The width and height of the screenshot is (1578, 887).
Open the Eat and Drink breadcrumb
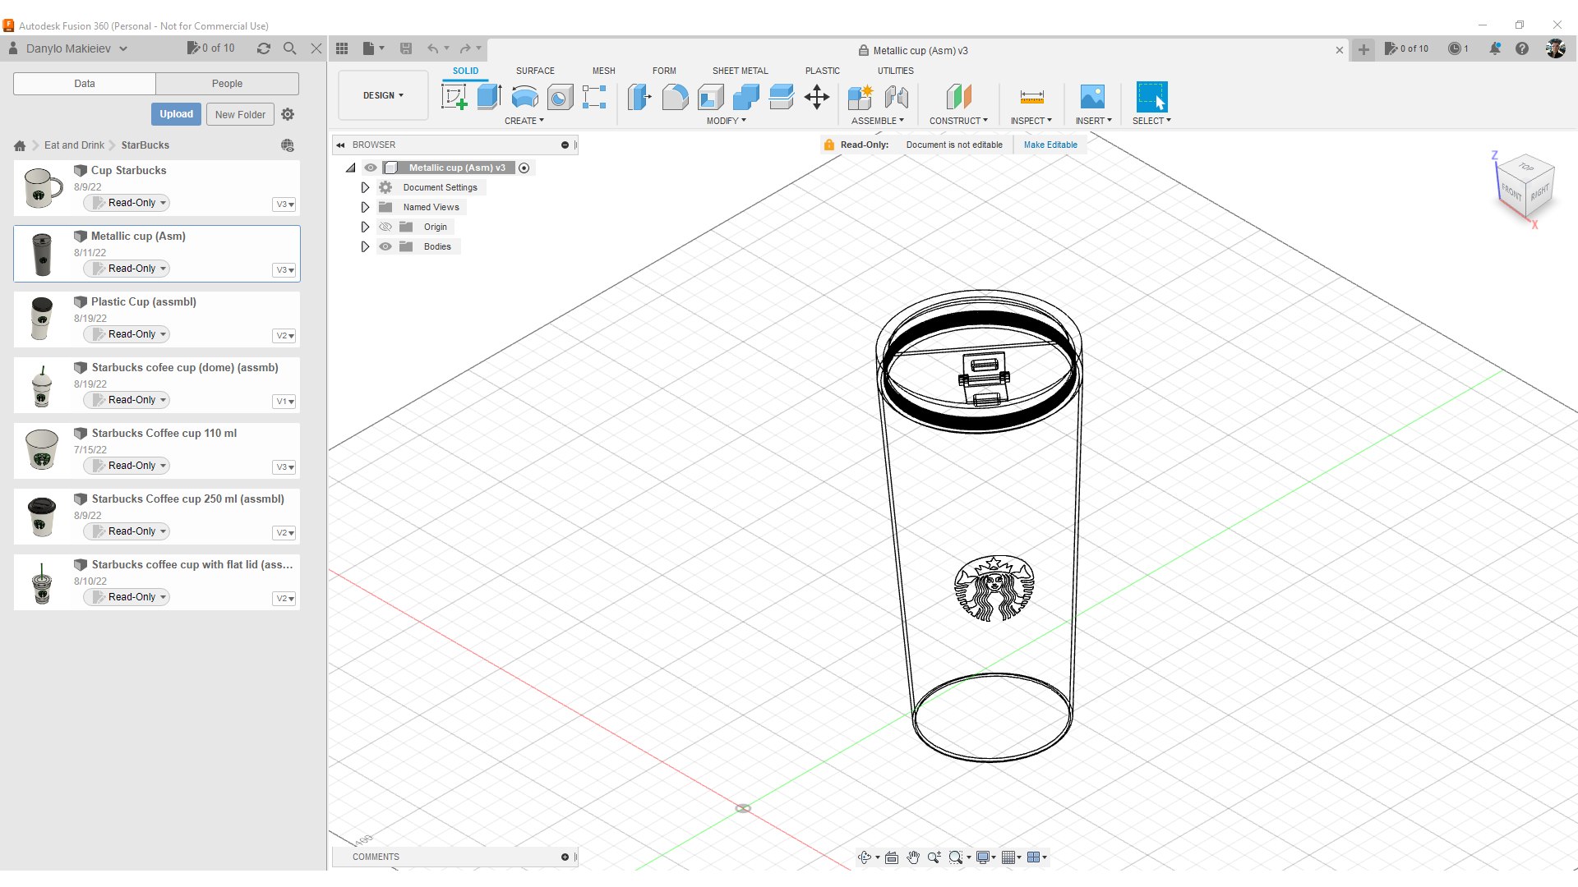[74, 145]
